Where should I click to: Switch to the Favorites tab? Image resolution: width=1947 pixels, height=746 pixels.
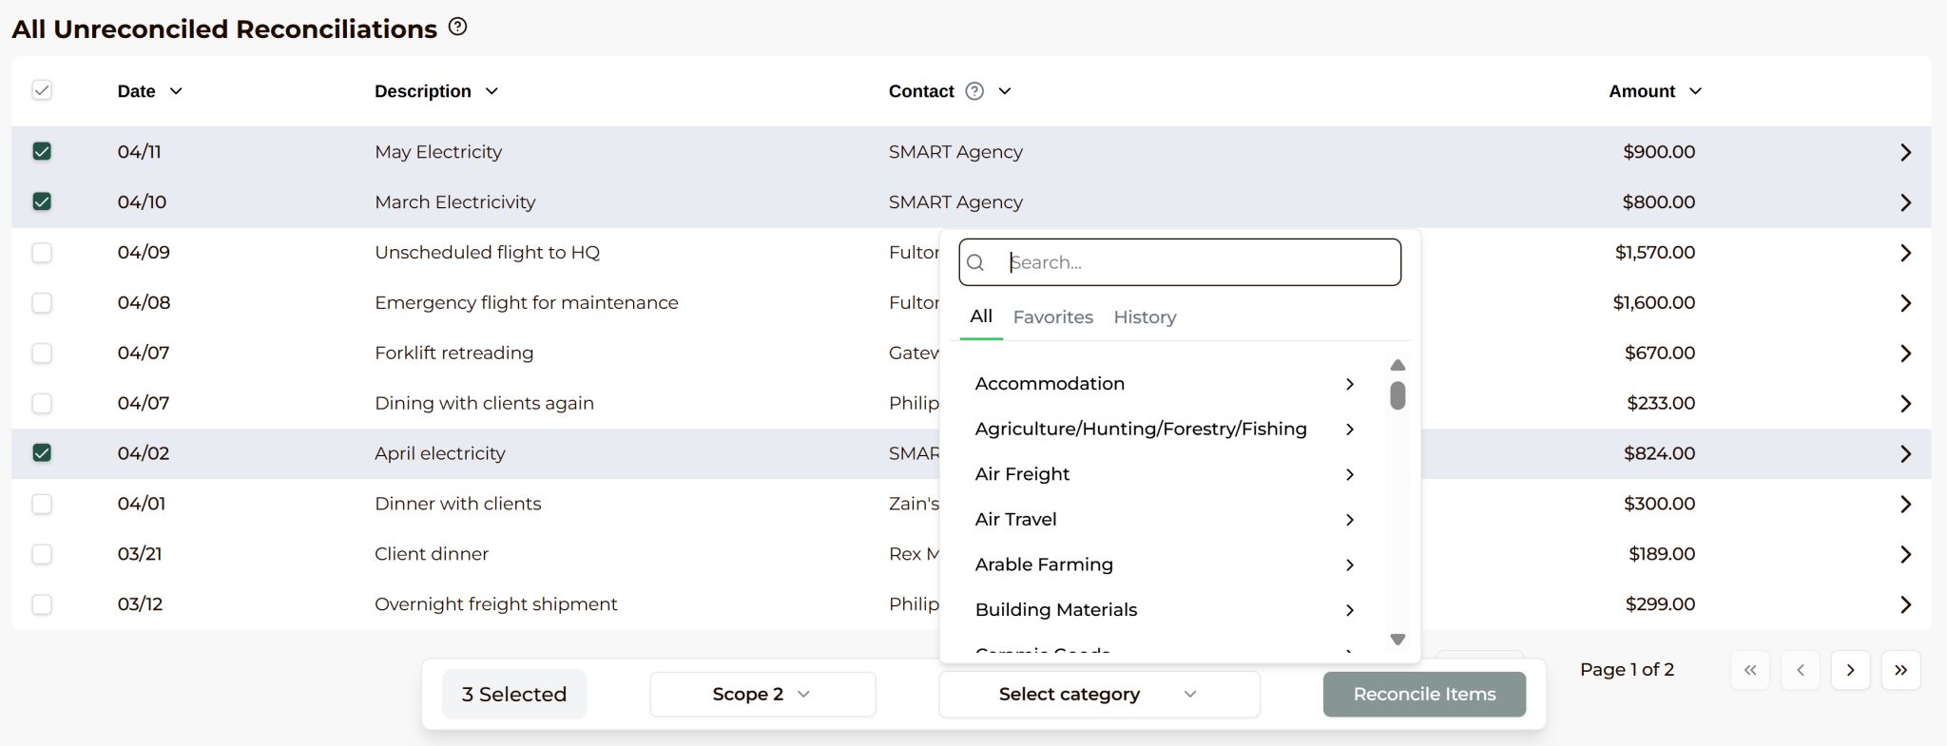(x=1052, y=317)
